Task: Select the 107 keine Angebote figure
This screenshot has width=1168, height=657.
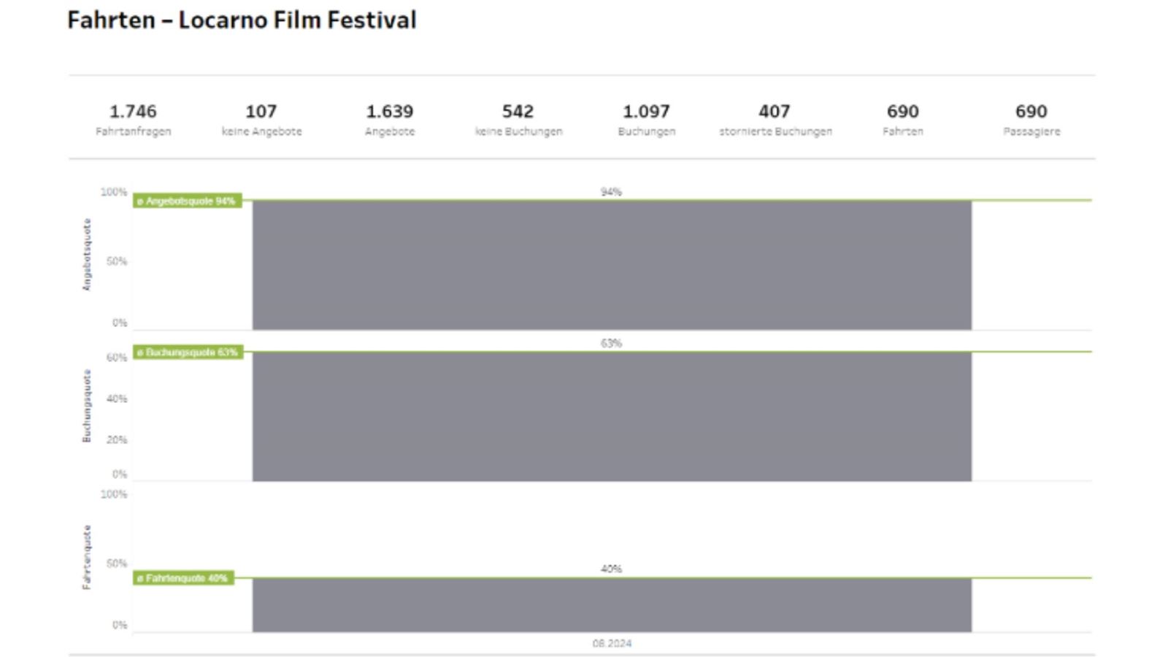Action: tap(261, 112)
